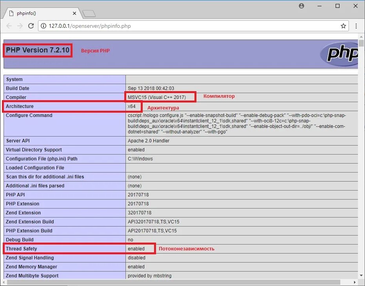Screen dimensions: 365x286
Task: Click 'Configuration File (php.ini) Path' label
Action: pyautogui.click(x=42, y=159)
